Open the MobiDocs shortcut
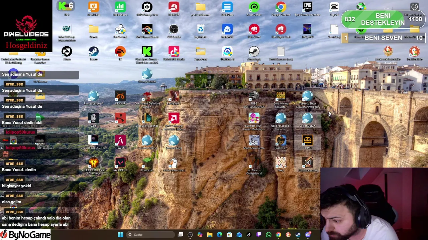The height and width of the screenshot is (240, 428). pyautogui.click(x=227, y=9)
